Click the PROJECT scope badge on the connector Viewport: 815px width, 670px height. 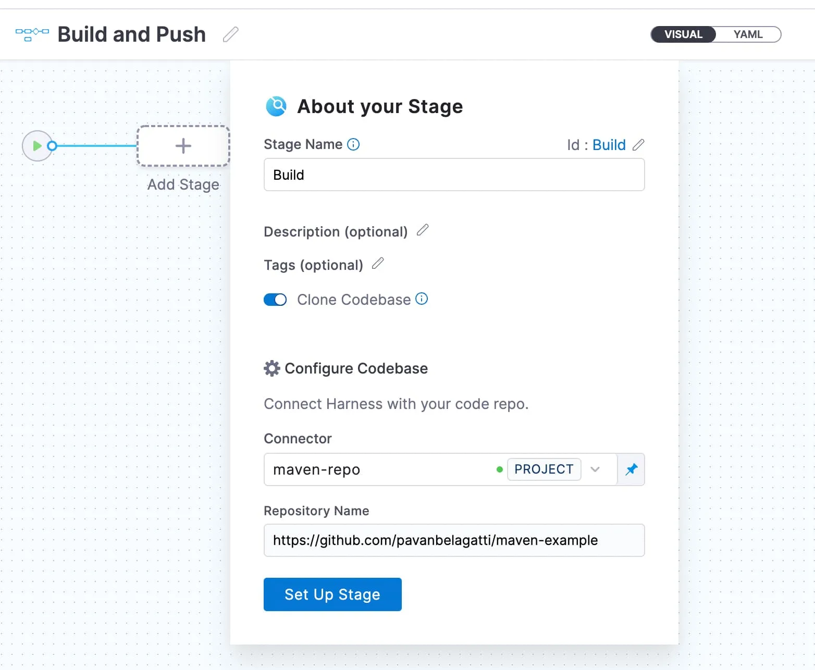tap(544, 469)
